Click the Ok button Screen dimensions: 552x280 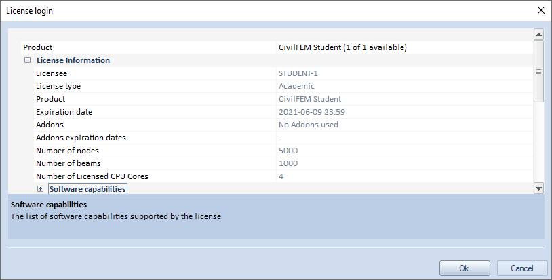(x=464, y=268)
